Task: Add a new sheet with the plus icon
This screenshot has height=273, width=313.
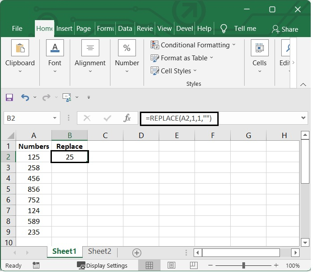Action: (137, 253)
